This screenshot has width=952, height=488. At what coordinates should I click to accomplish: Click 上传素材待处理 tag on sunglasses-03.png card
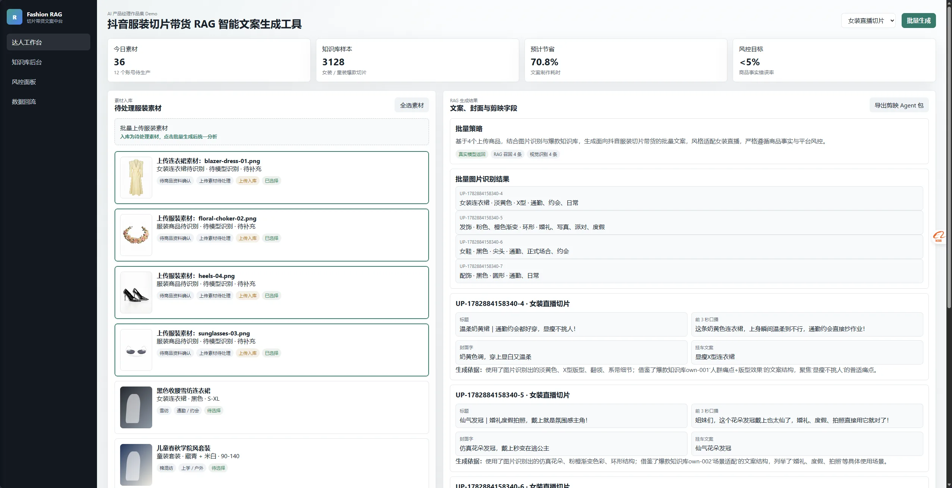click(215, 353)
